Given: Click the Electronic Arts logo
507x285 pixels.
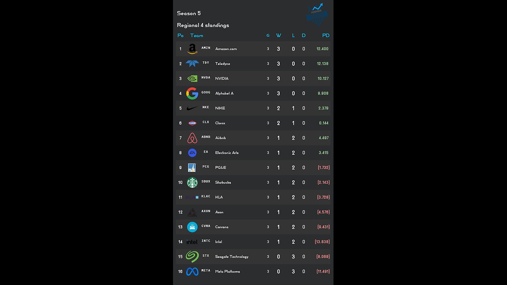Looking at the screenshot, I should click(192, 153).
